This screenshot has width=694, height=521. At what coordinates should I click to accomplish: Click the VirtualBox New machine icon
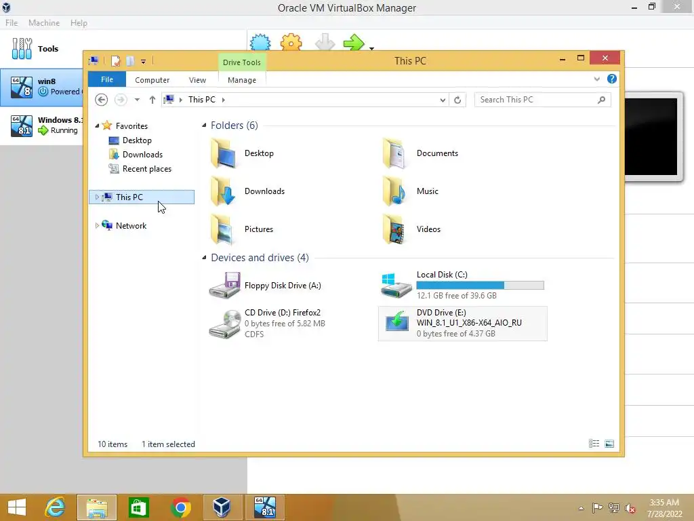point(260,42)
